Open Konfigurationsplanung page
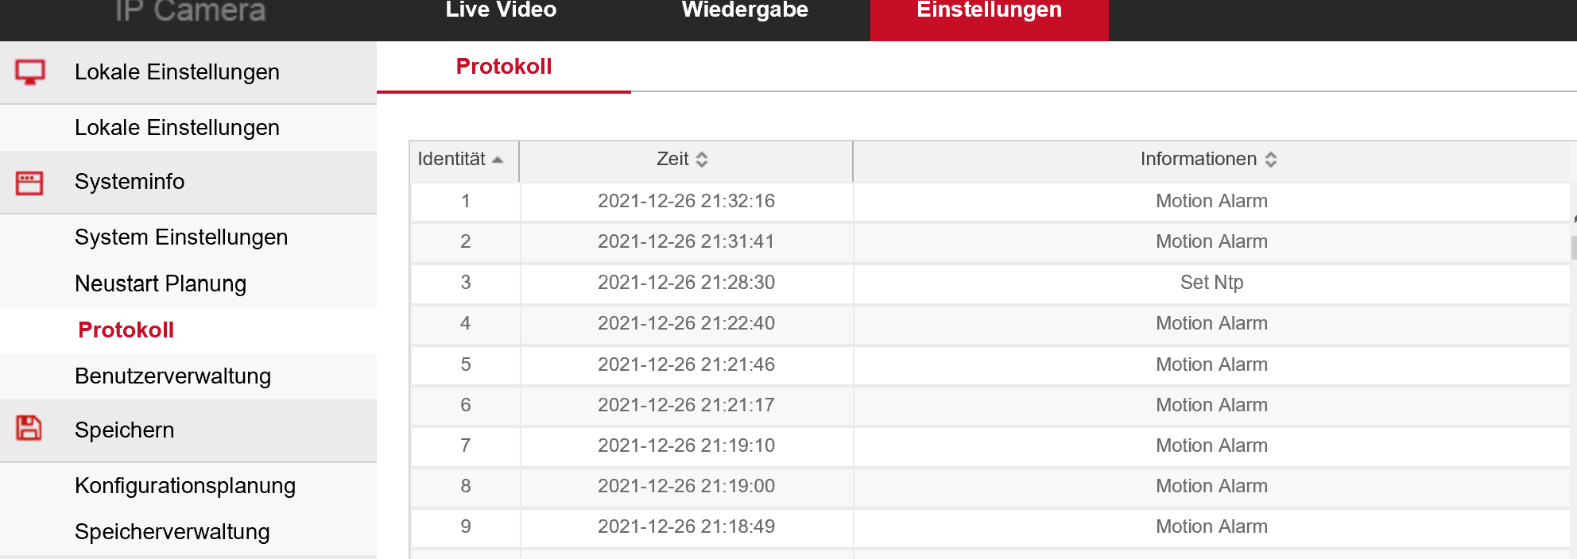This screenshot has height=559, width=1577. point(185,485)
